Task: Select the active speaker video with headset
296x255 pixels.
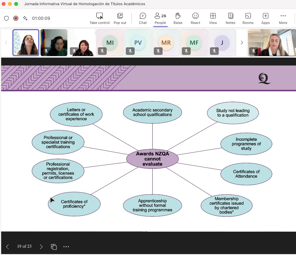Action: (x=26, y=42)
